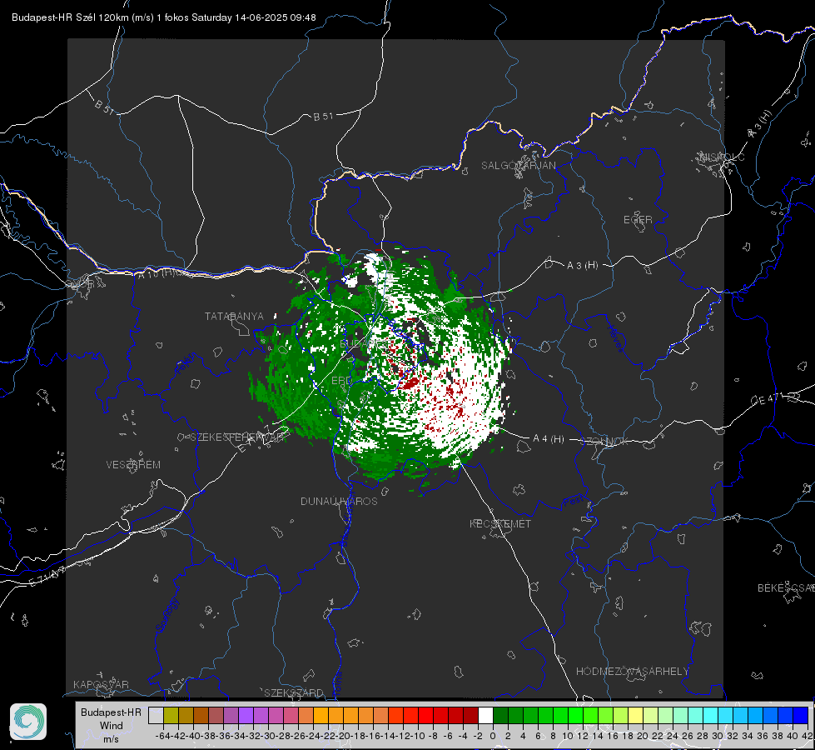Click the MISKOLC city label
This screenshot has height=750, width=815.
722,157
